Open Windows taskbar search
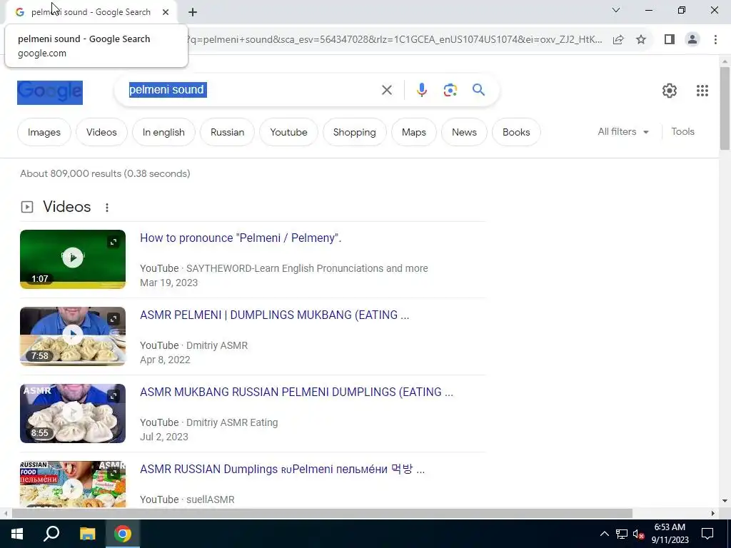This screenshot has width=731, height=548. [x=51, y=534]
